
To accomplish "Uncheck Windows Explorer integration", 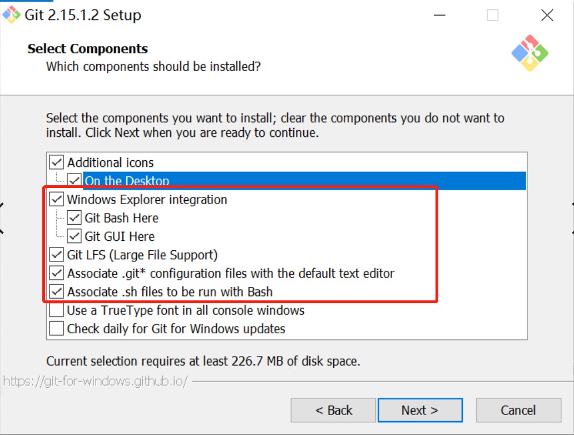I will point(56,199).
